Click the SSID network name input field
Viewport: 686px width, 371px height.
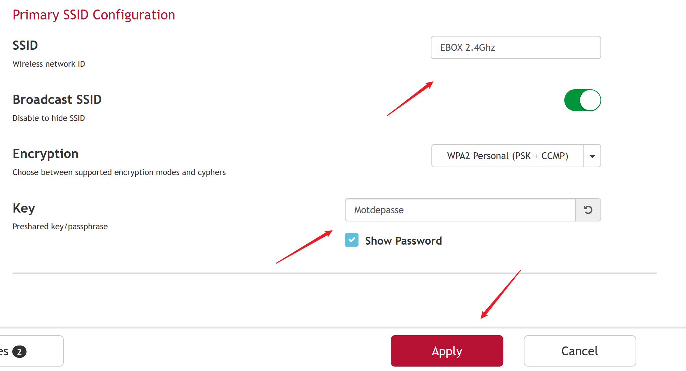click(x=515, y=47)
